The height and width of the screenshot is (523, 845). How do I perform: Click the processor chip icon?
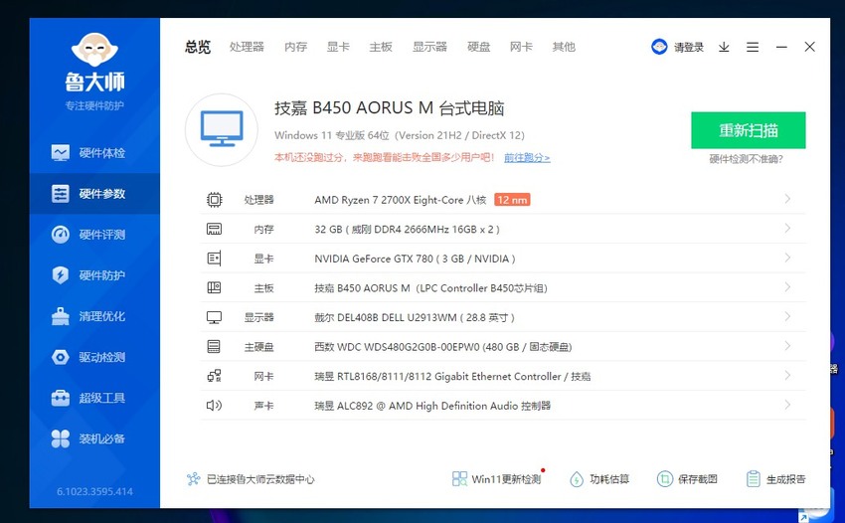click(x=214, y=200)
